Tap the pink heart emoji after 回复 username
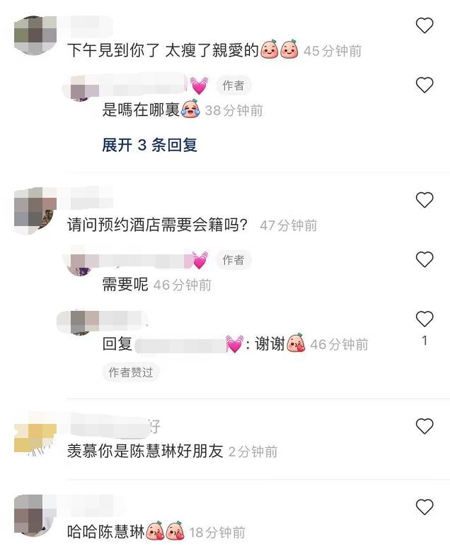450x556 pixels. point(235,343)
